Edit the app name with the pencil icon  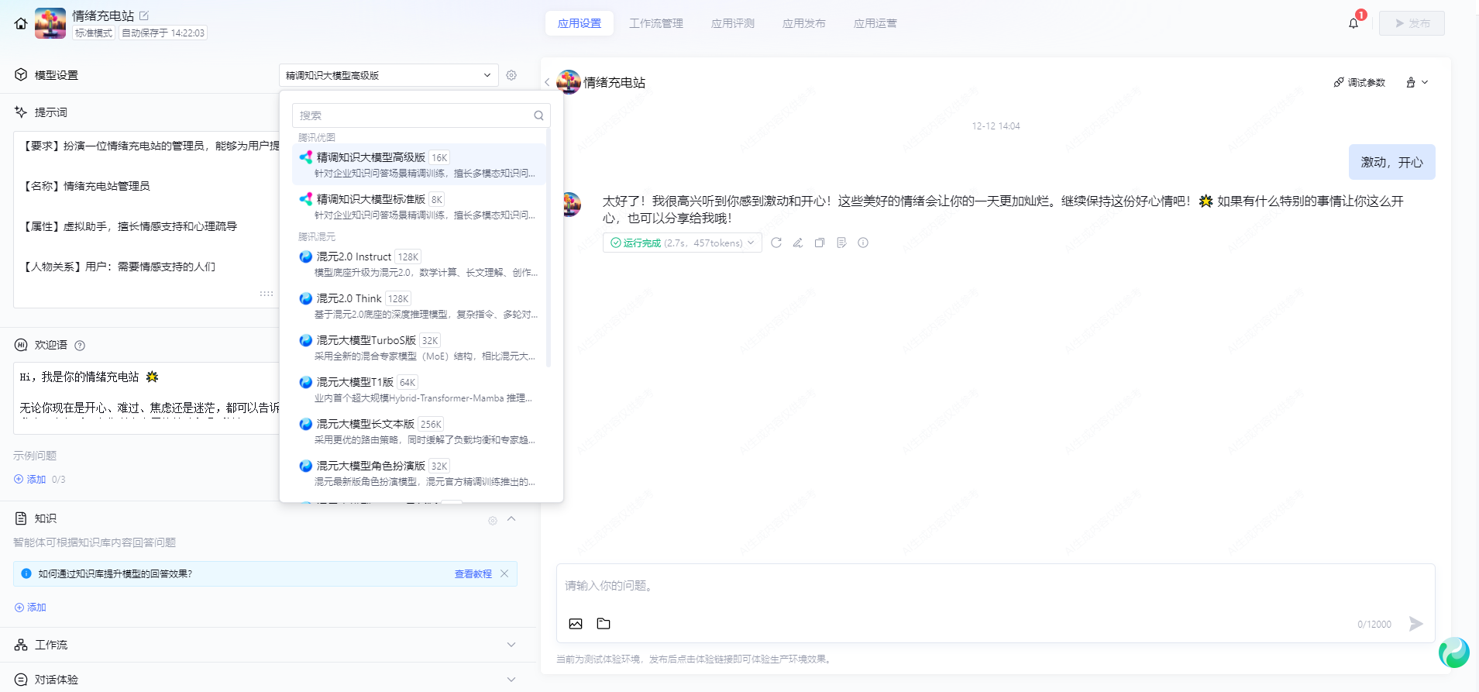click(144, 15)
